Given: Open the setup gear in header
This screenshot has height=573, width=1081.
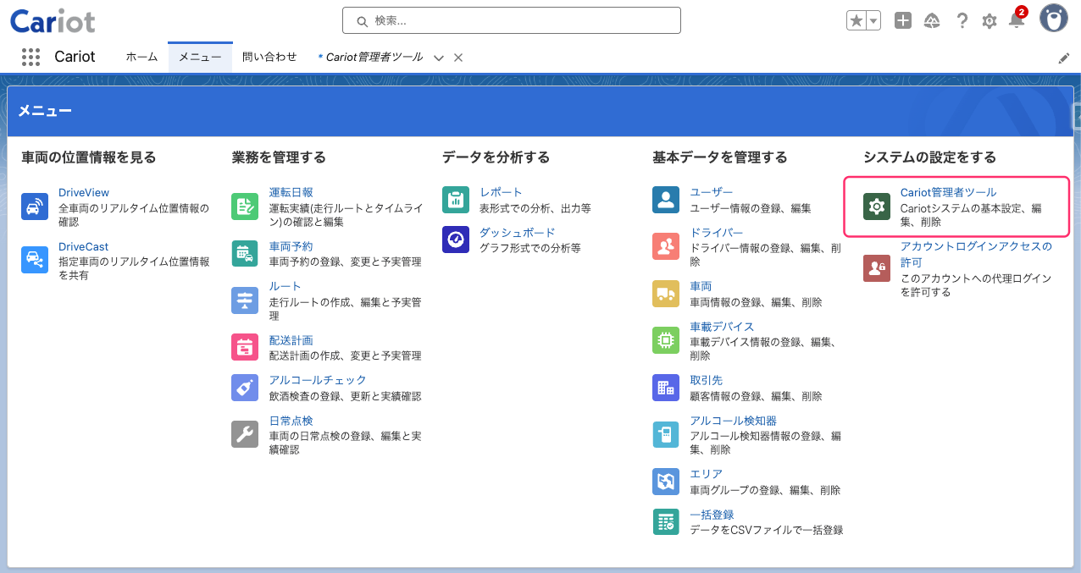Looking at the screenshot, I should pos(990,21).
